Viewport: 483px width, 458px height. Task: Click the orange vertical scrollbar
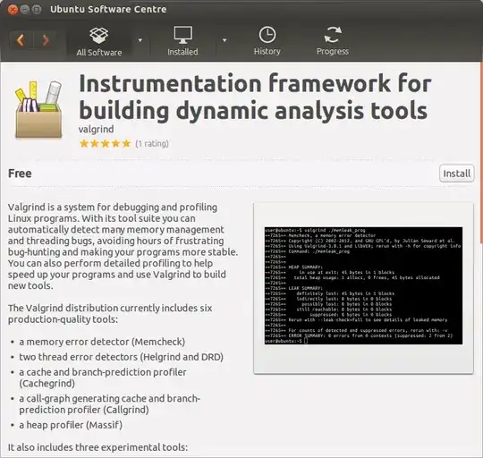click(481, 154)
